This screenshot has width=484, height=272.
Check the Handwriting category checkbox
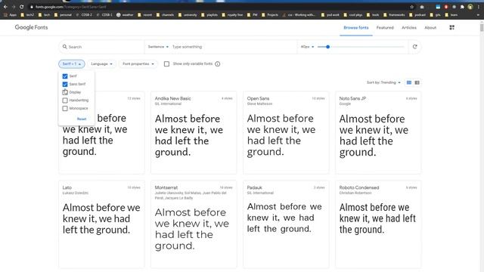pyautogui.click(x=65, y=100)
